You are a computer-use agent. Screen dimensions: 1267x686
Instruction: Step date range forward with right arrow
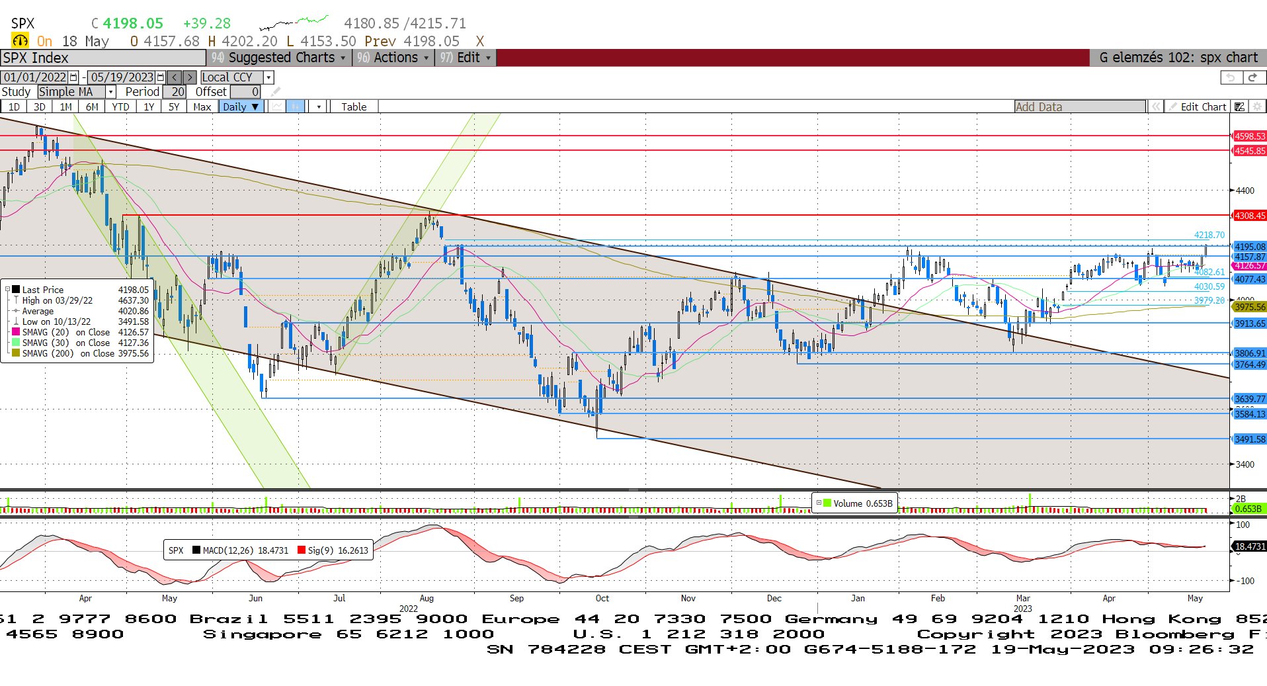(x=190, y=77)
